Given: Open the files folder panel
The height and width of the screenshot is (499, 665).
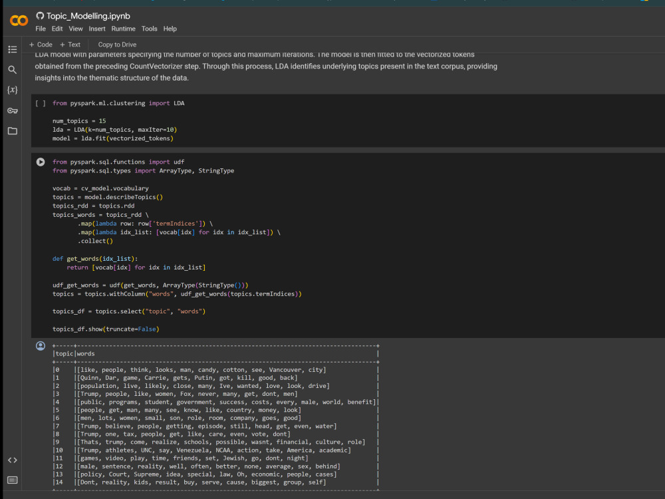Looking at the screenshot, I should coord(12,131).
